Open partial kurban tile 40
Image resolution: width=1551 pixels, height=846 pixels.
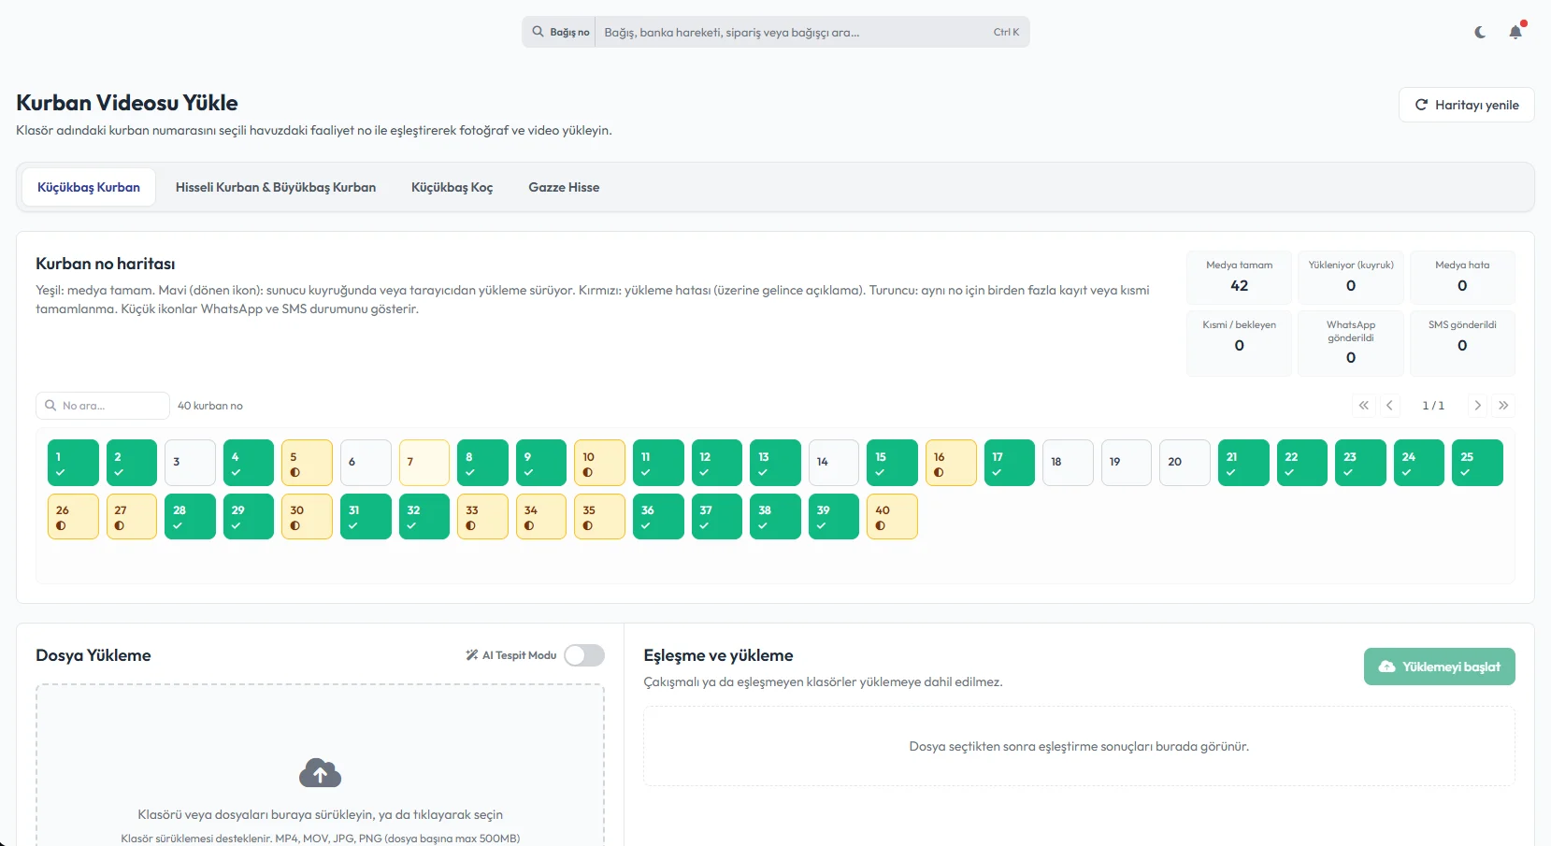click(x=892, y=516)
